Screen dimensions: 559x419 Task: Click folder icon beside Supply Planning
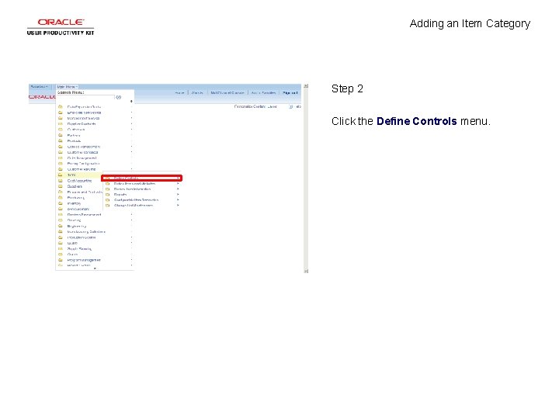click(61, 249)
